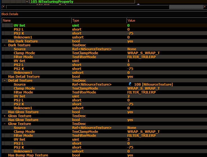Viewport: 207px width, 157px height.
Task: Click the yes value of Has Glow Texture
Action: click(130, 120)
